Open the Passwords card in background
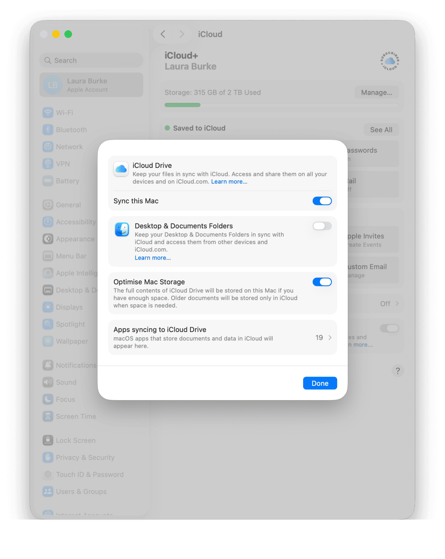 [x=373, y=154]
